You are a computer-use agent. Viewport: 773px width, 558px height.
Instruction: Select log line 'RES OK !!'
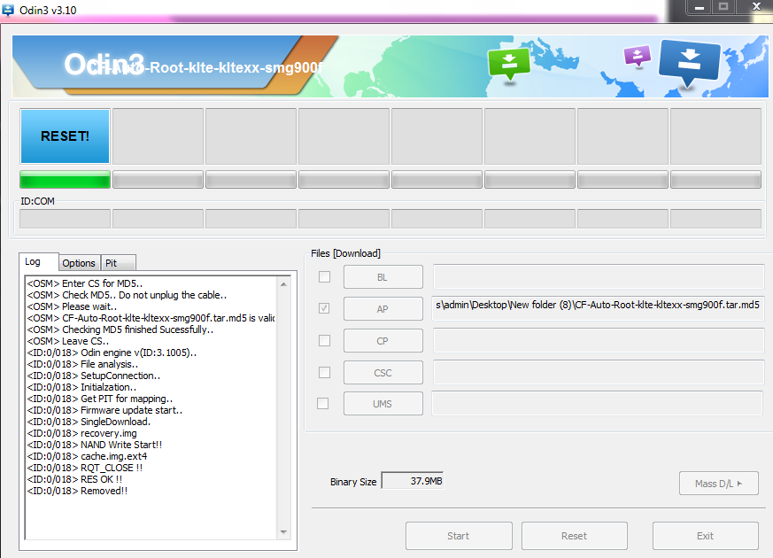[75, 479]
